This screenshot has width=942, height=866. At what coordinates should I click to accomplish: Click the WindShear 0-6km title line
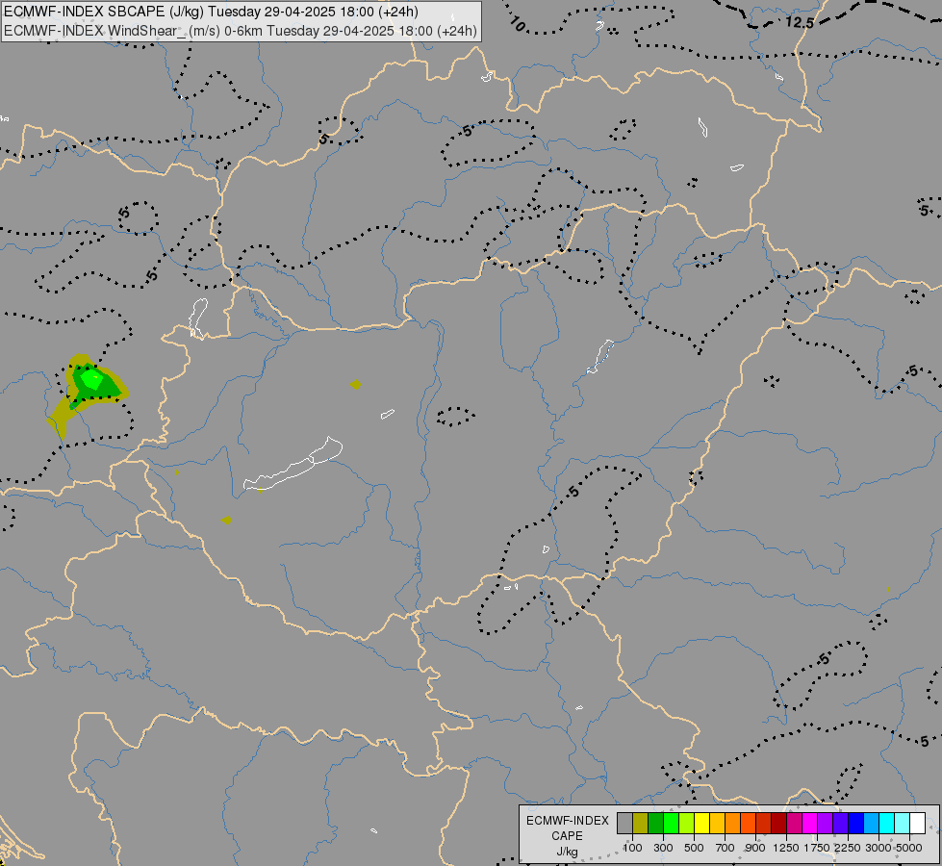241,31
